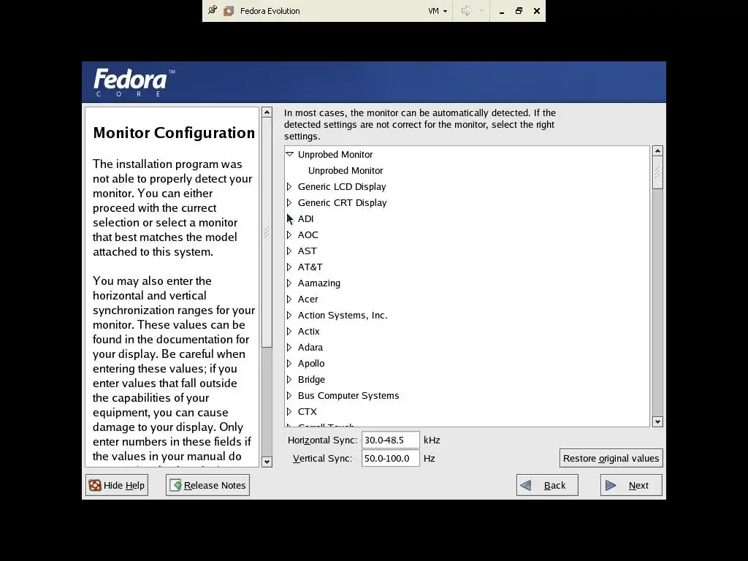The height and width of the screenshot is (561, 748).
Task: Expand the Aamazing monitor list
Action: click(289, 283)
